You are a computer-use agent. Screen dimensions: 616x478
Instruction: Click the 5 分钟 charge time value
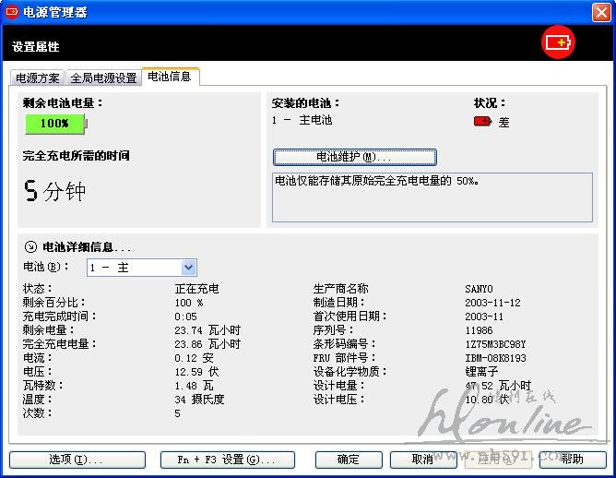(x=54, y=191)
